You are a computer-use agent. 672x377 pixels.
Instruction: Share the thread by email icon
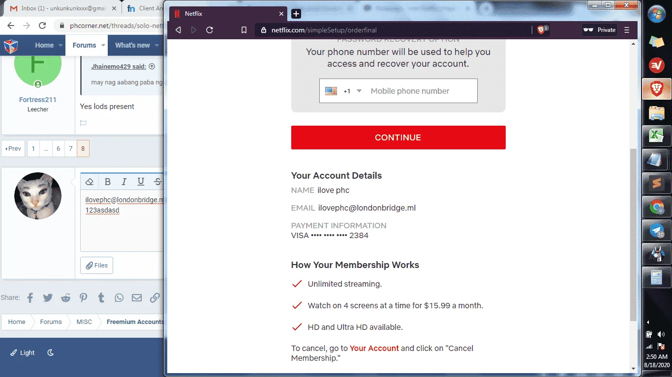pyautogui.click(x=137, y=297)
